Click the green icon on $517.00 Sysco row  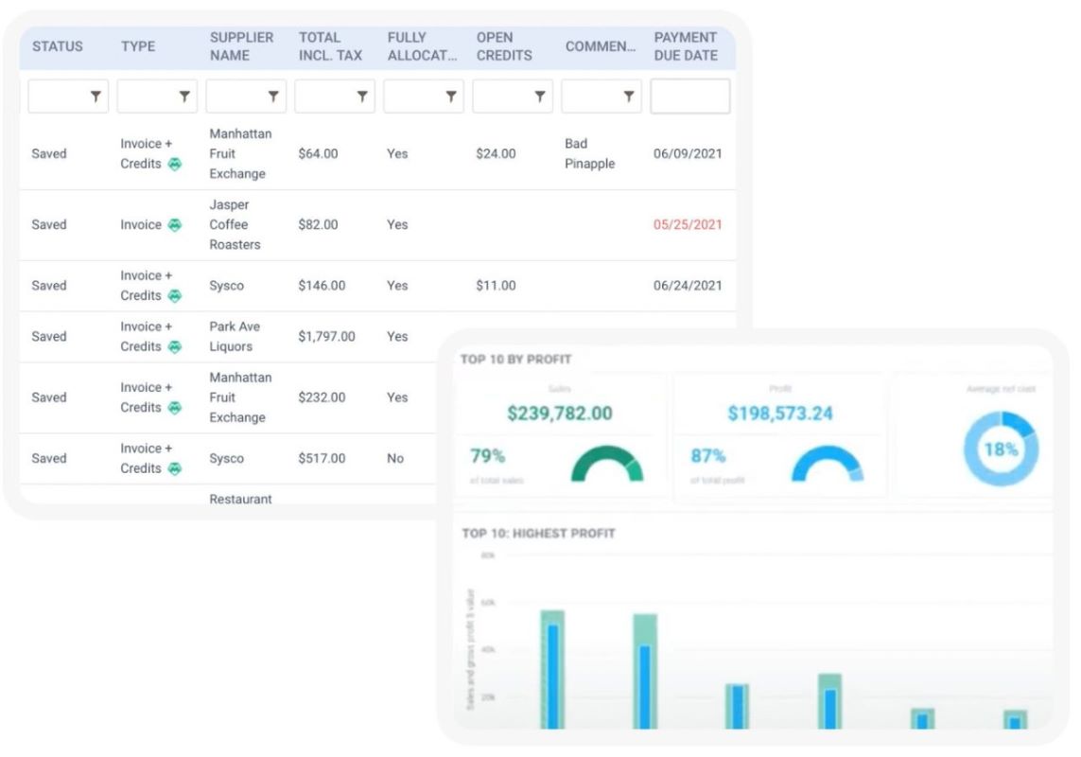[x=175, y=468]
